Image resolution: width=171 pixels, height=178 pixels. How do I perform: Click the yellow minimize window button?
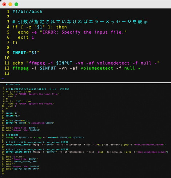[x=10, y=4]
